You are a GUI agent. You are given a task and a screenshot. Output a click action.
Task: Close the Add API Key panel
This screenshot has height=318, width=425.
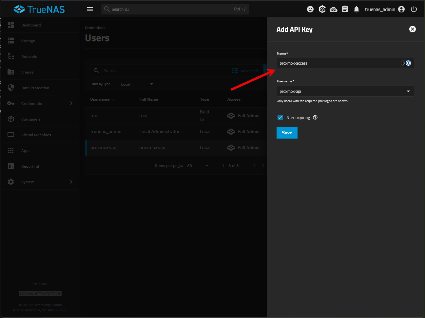pos(413,29)
